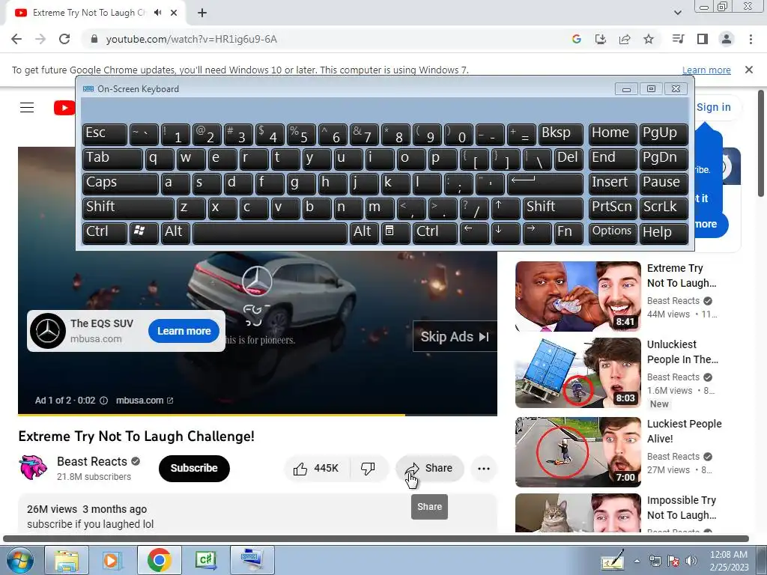The width and height of the screenshot is (767, 575).
Task: Click the Sign in button
Action: tap(713, 107)
